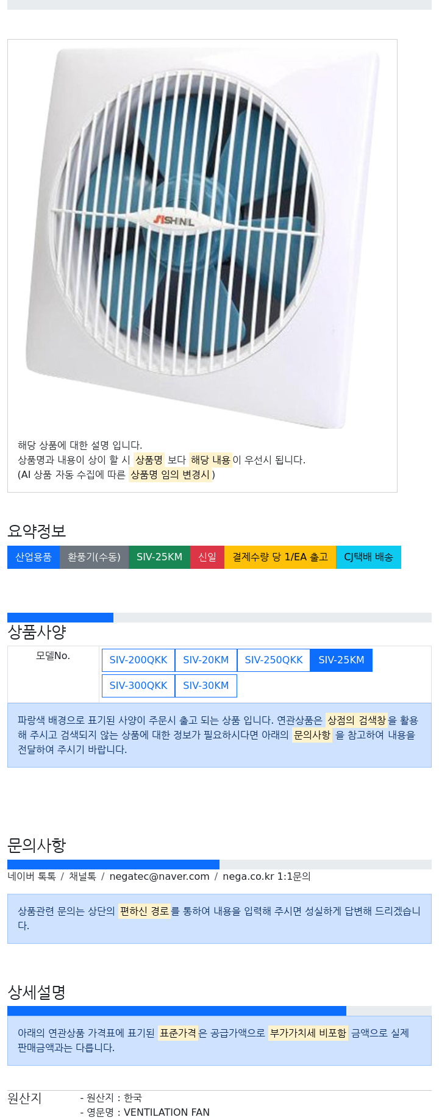The width and height of the screenshot is (439, 1120).
Task: Open the 네이버 톡톡 inquiry link
Action: tap(32, 877)
